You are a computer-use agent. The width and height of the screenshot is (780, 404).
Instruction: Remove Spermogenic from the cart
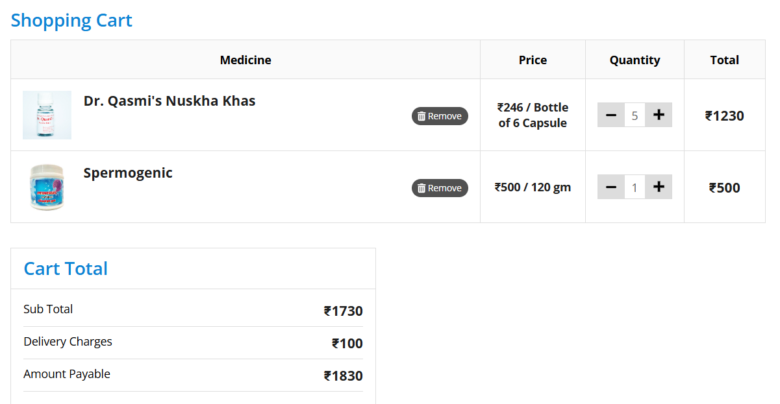(x=440, y=188)
